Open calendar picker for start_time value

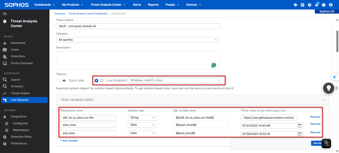(299, 126)
